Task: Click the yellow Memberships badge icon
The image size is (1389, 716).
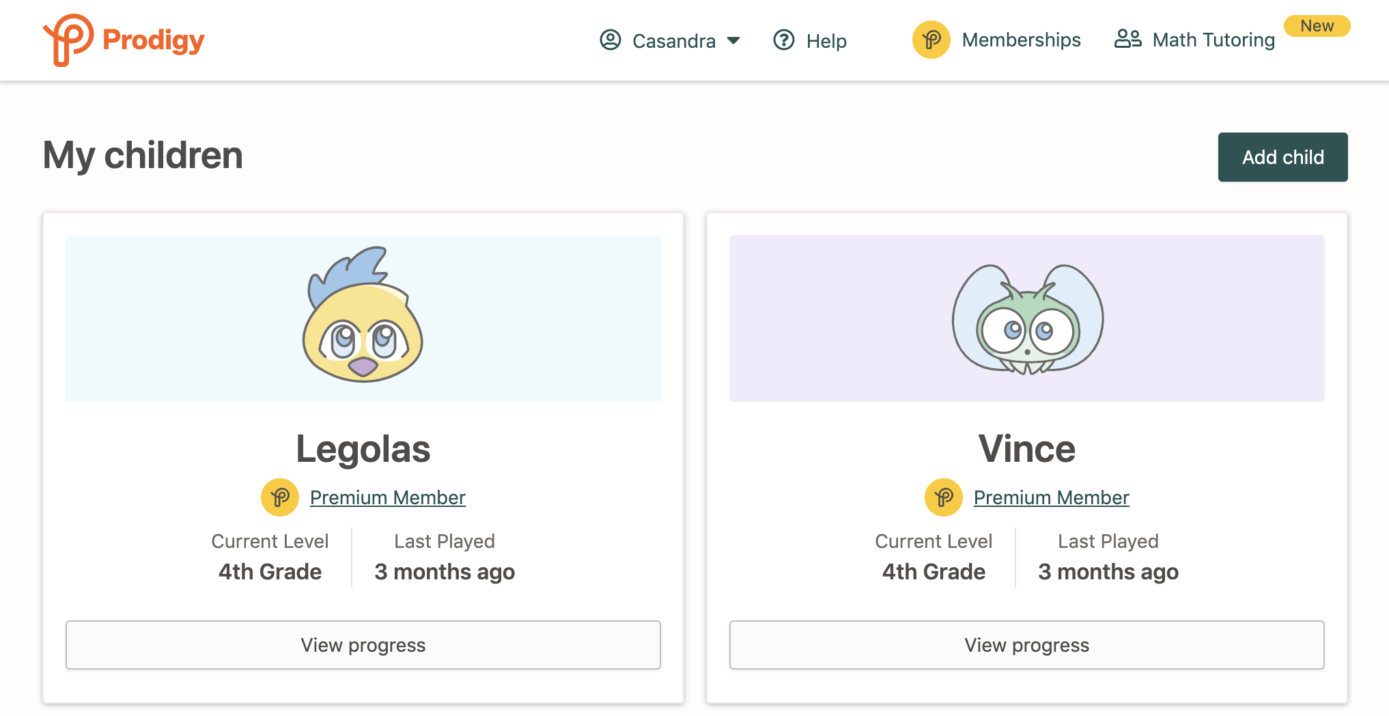Action: click(931, 40)
